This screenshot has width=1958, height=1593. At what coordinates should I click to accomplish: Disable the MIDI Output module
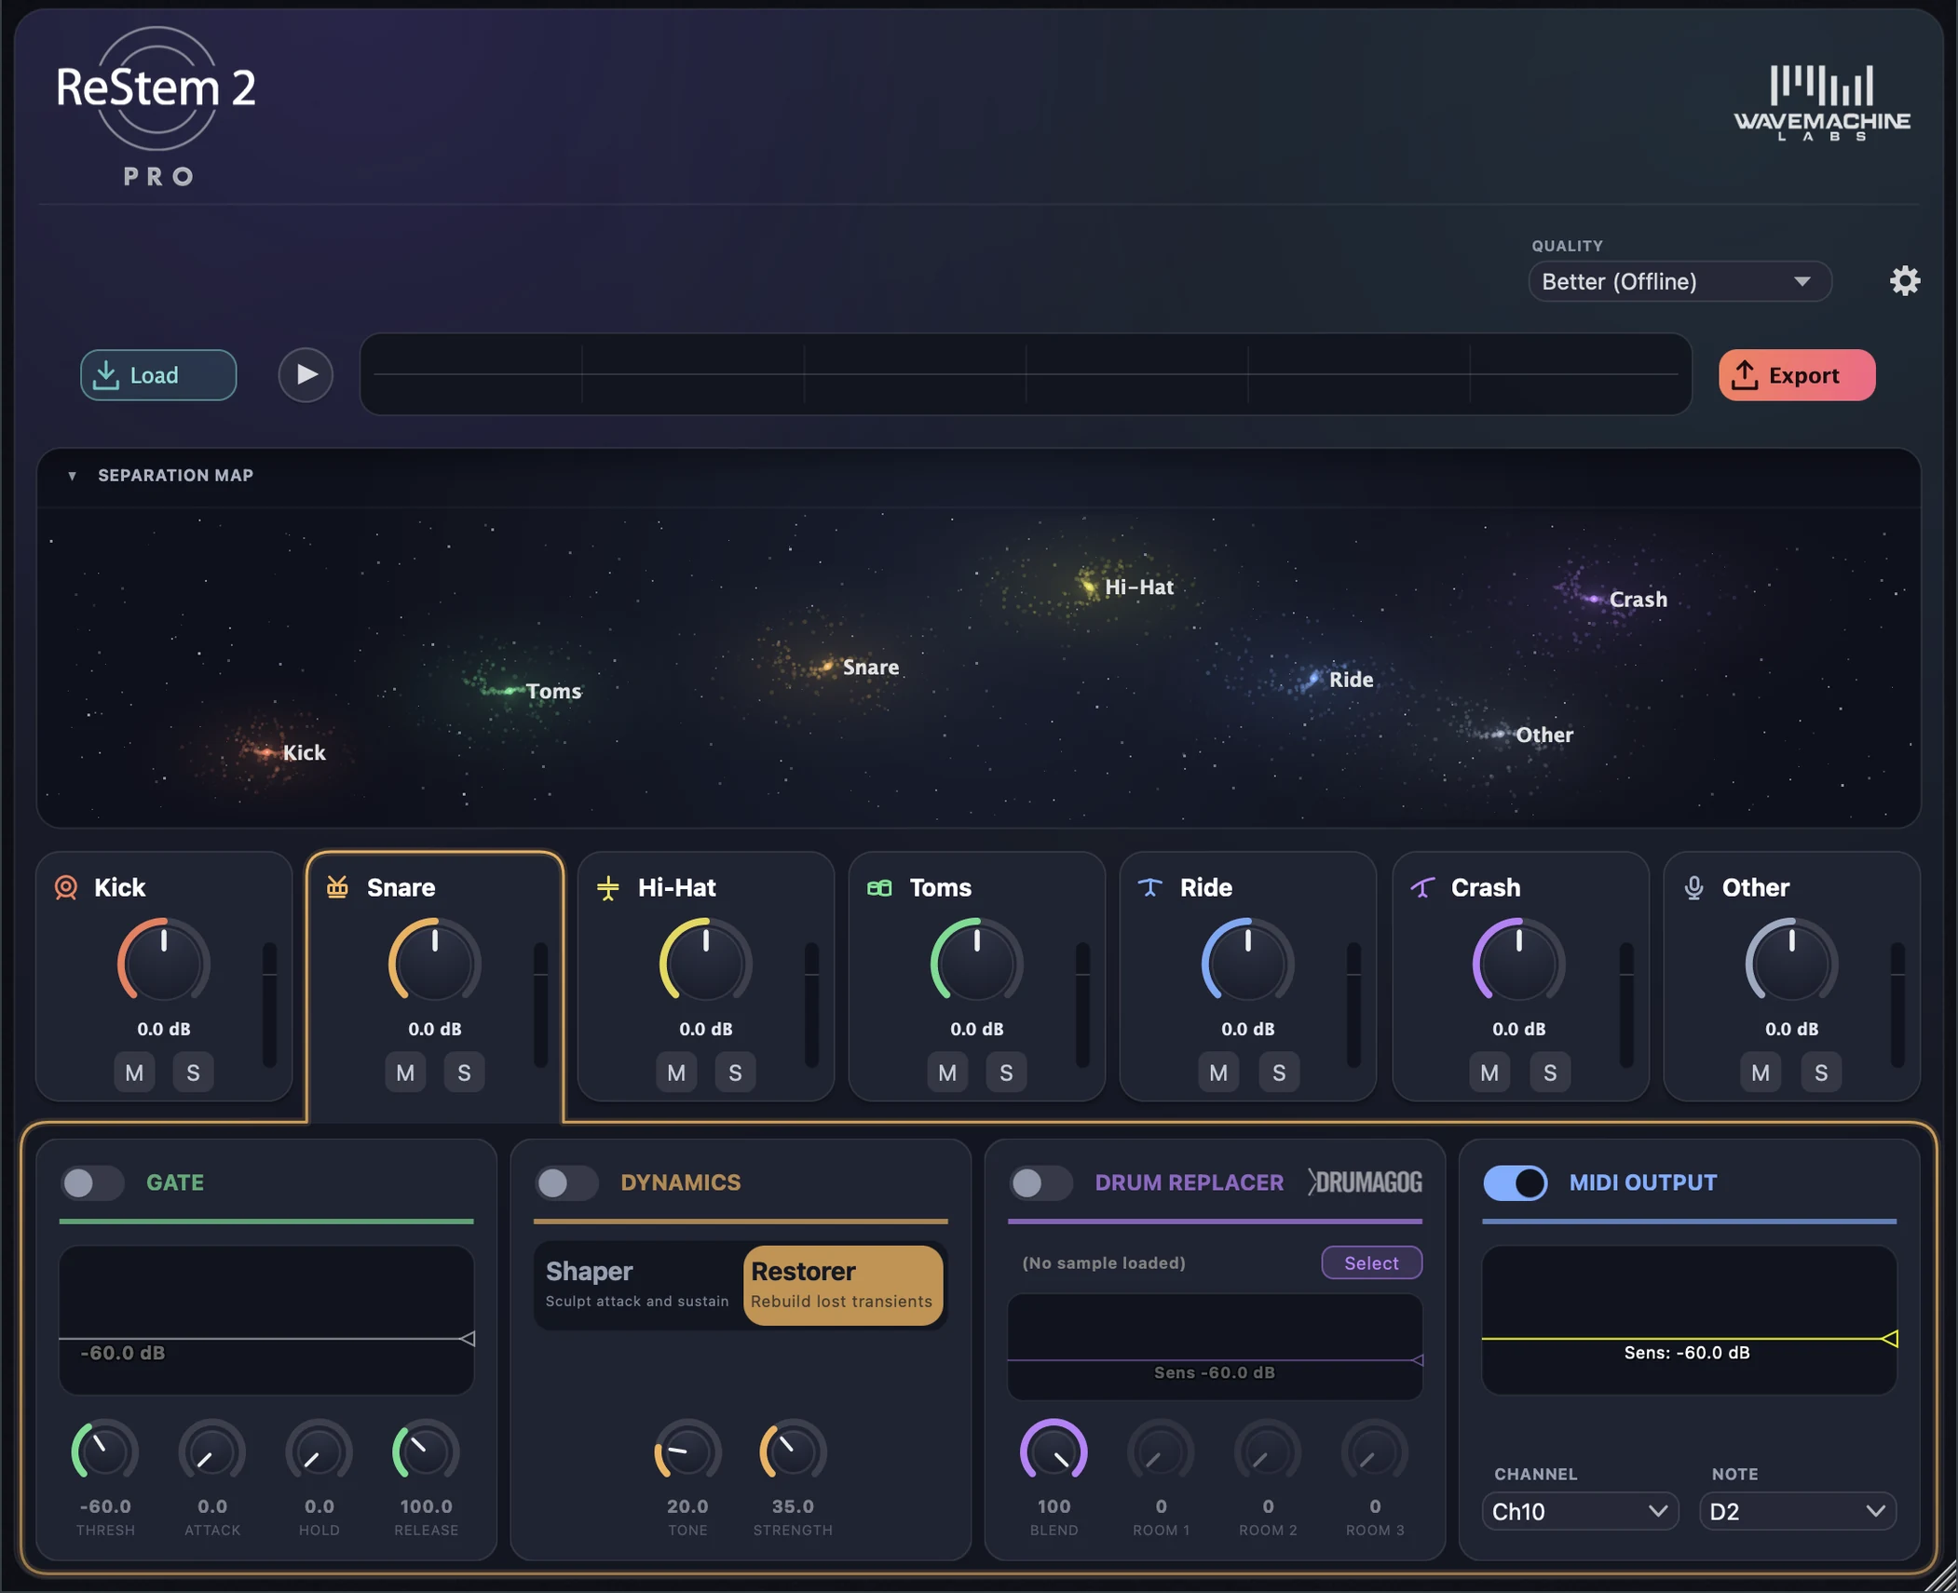click(1516, 1182)
